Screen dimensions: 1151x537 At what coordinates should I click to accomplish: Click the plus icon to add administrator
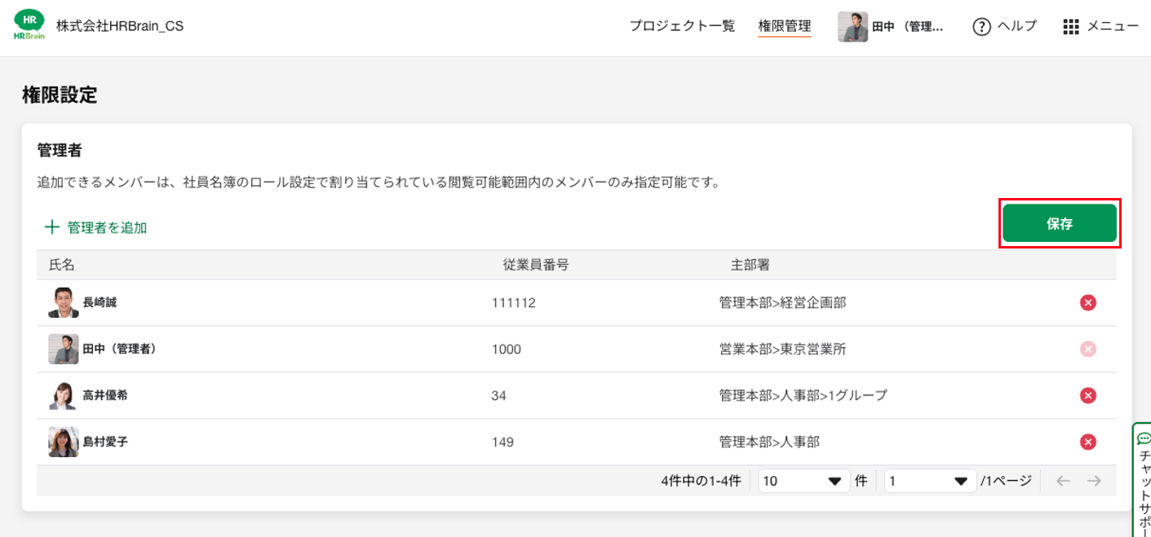(52, 227)
